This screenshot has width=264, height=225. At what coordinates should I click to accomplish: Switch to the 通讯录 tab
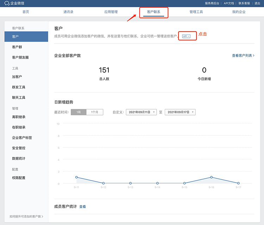68,12
